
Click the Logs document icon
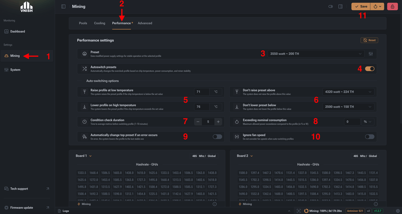coord(60,211)
